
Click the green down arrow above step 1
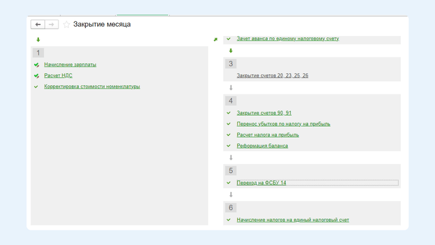[x=38, y=40]
